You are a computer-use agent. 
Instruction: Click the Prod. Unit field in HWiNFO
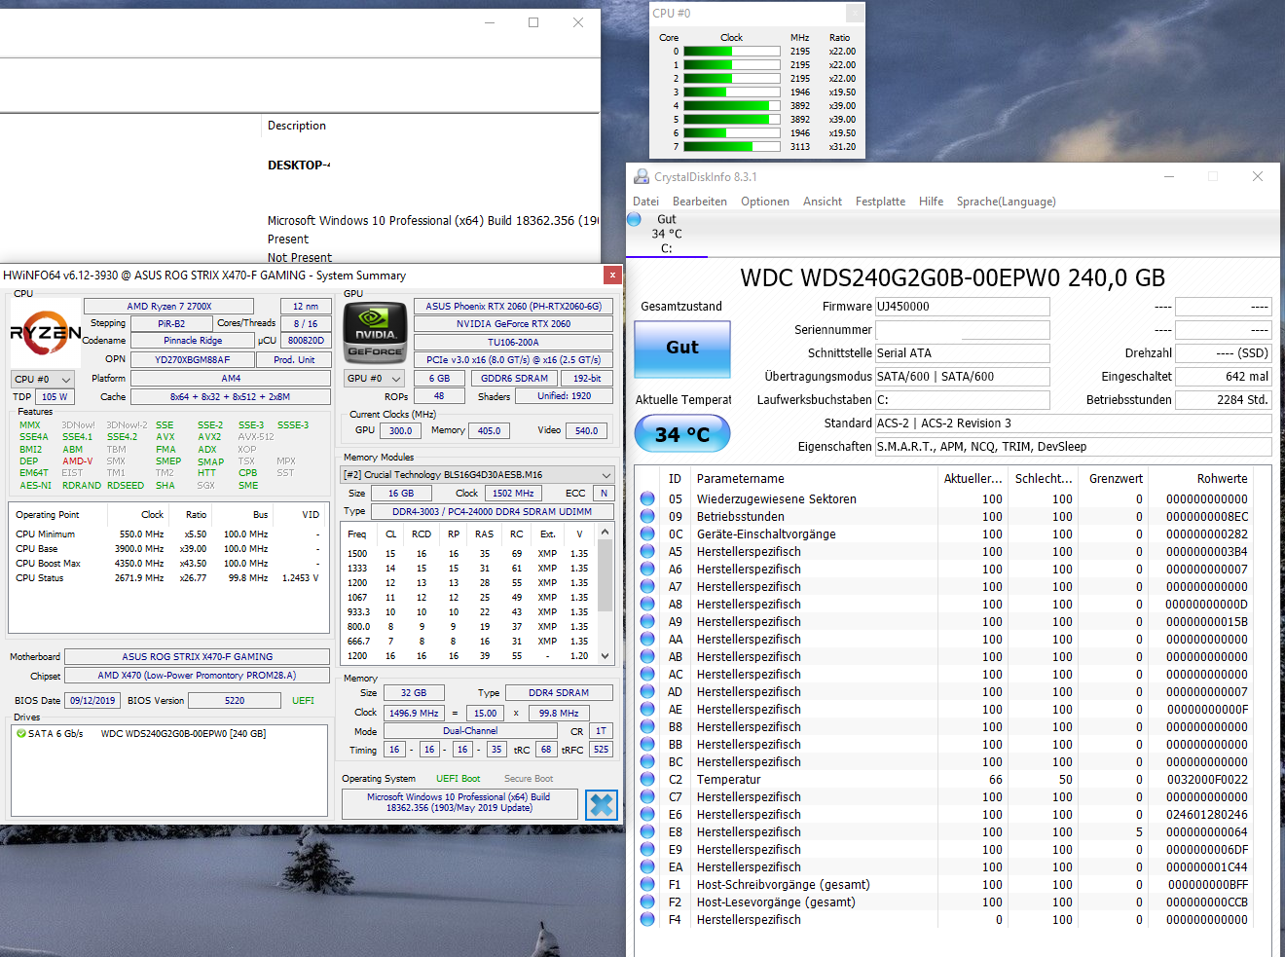[294, 359]
